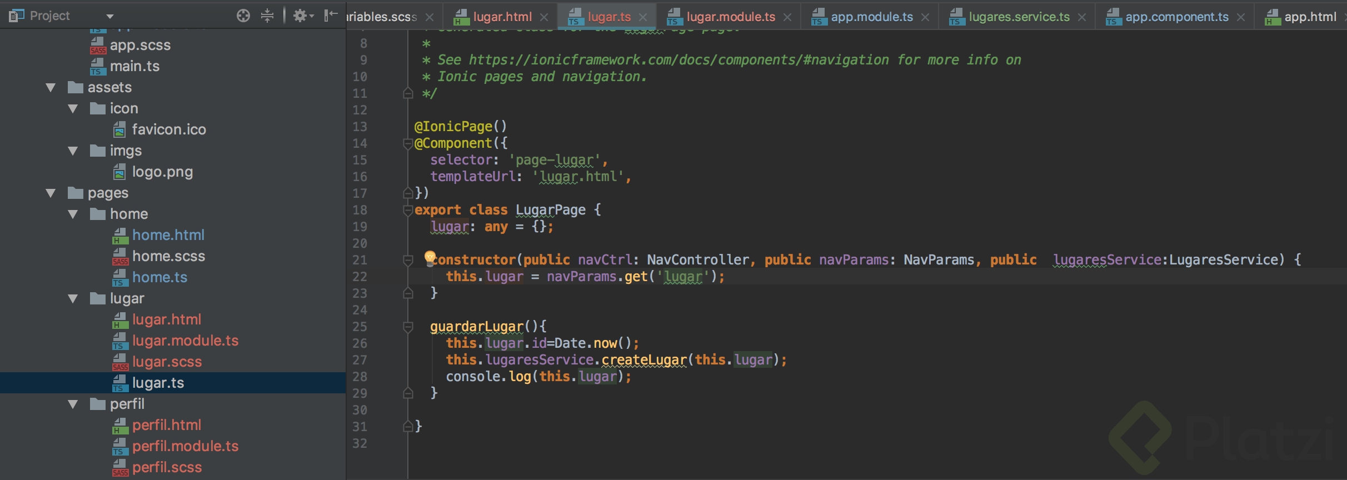Select favicon.ico in the project tree
Image resolution: width=1347 pixels, height=480 pixels.
point(169,129)
